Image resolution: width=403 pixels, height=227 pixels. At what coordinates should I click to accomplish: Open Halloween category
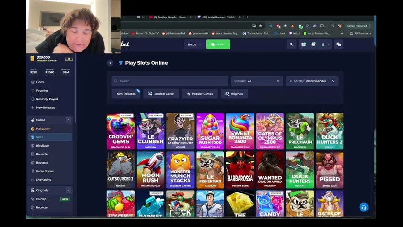[x=43, y=129]
